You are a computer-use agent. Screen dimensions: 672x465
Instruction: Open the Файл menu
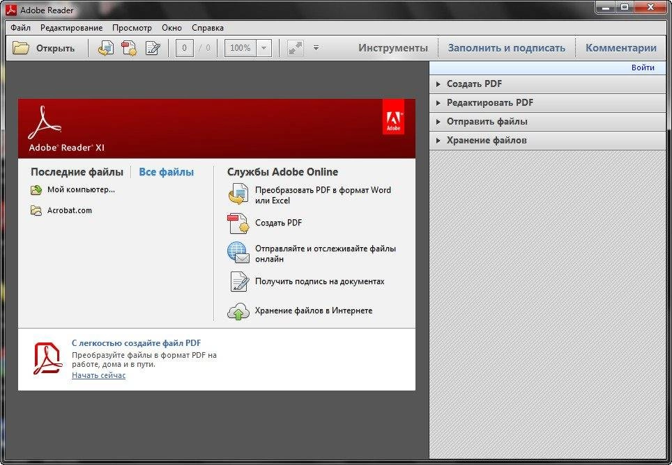click(20, 28)
